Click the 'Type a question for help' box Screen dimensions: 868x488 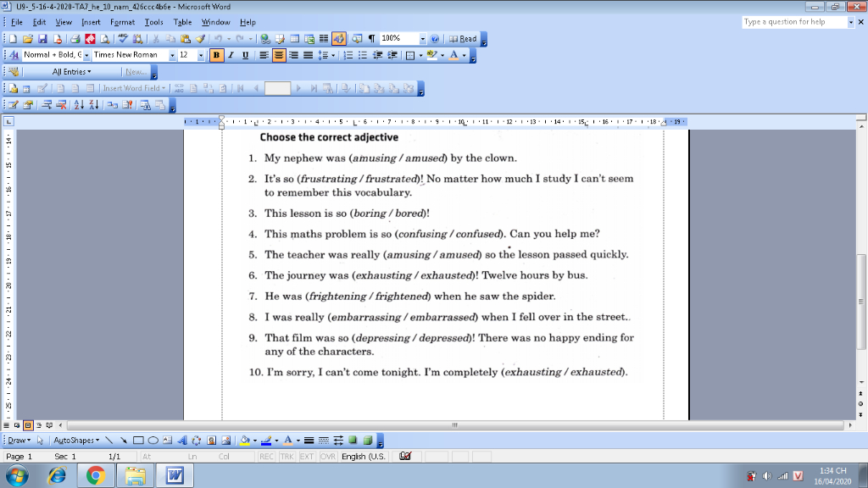(x=794, y=22)
